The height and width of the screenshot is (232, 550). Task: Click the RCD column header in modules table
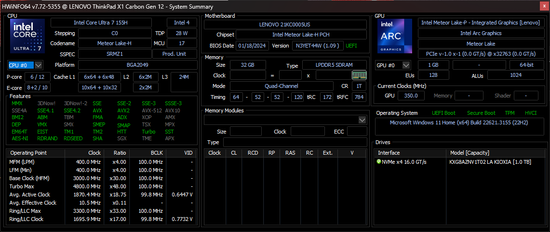coord(253,153)
